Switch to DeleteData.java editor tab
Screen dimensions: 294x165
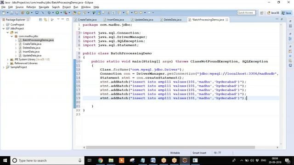click(x=171, y=20)
